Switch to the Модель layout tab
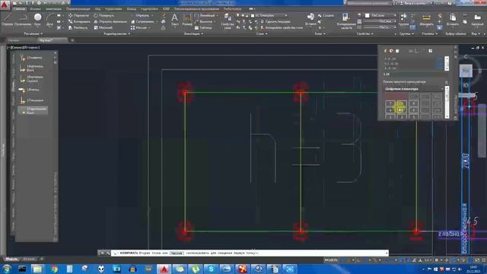487x274 pixels. coord(11,259)
